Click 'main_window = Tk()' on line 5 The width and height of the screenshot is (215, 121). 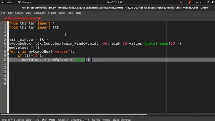29,40
